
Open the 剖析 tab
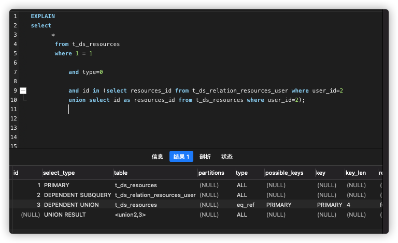[205, 157]
